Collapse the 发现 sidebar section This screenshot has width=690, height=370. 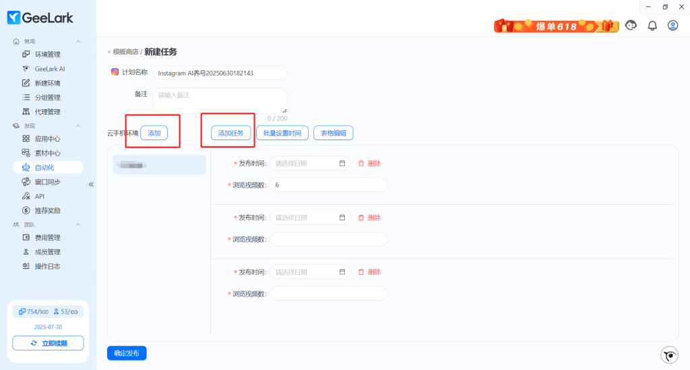78,126
